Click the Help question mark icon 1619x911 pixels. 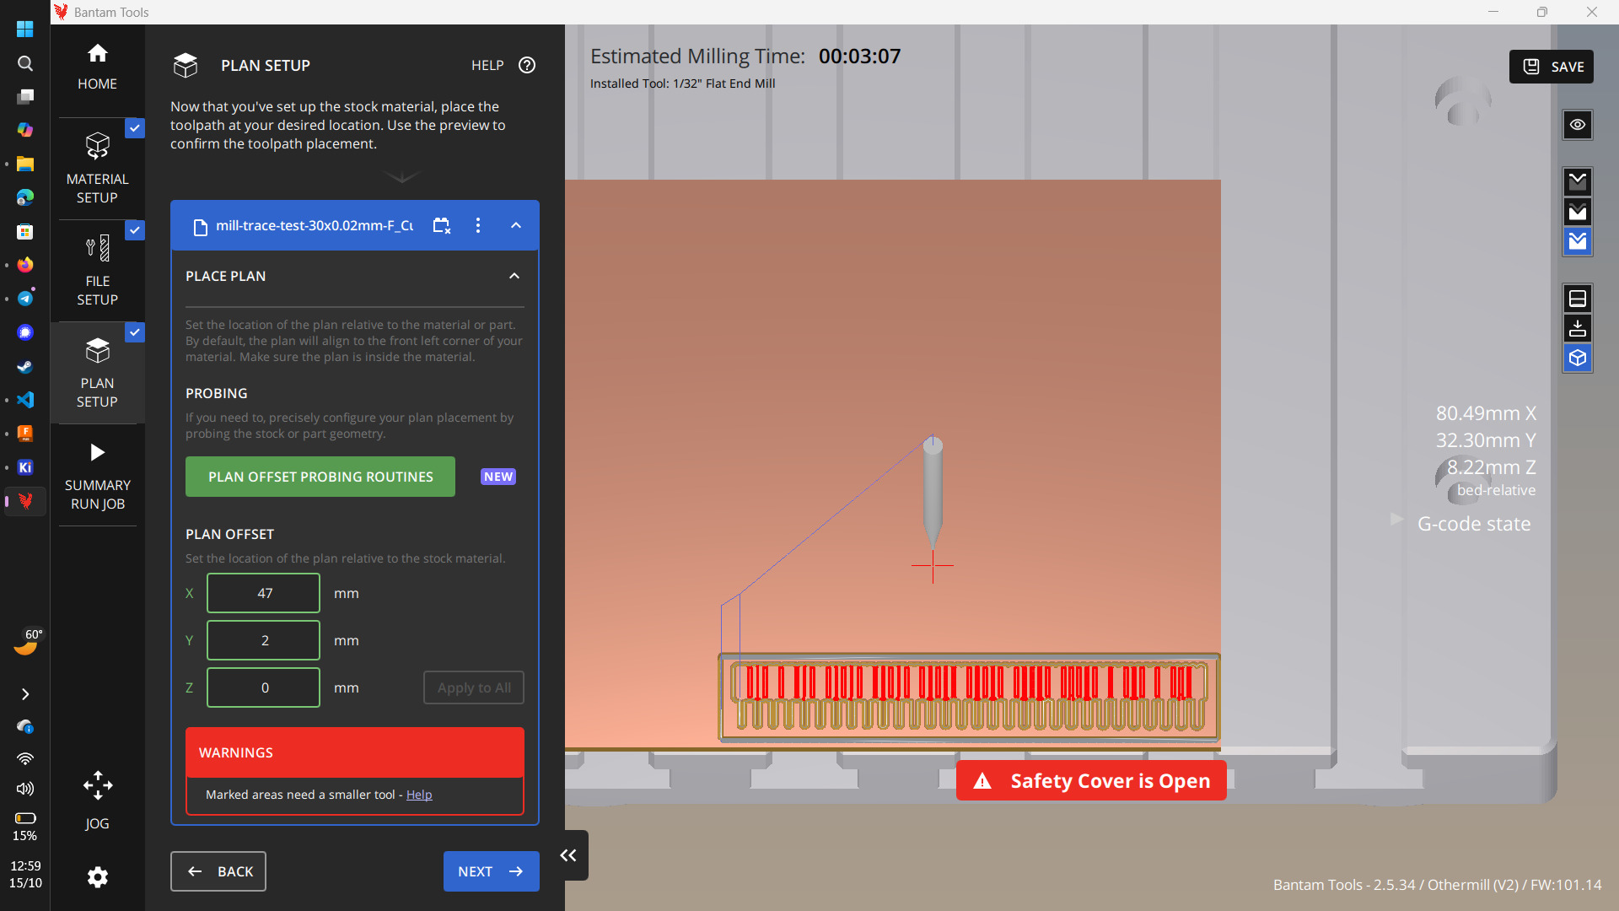pos(527,65)
